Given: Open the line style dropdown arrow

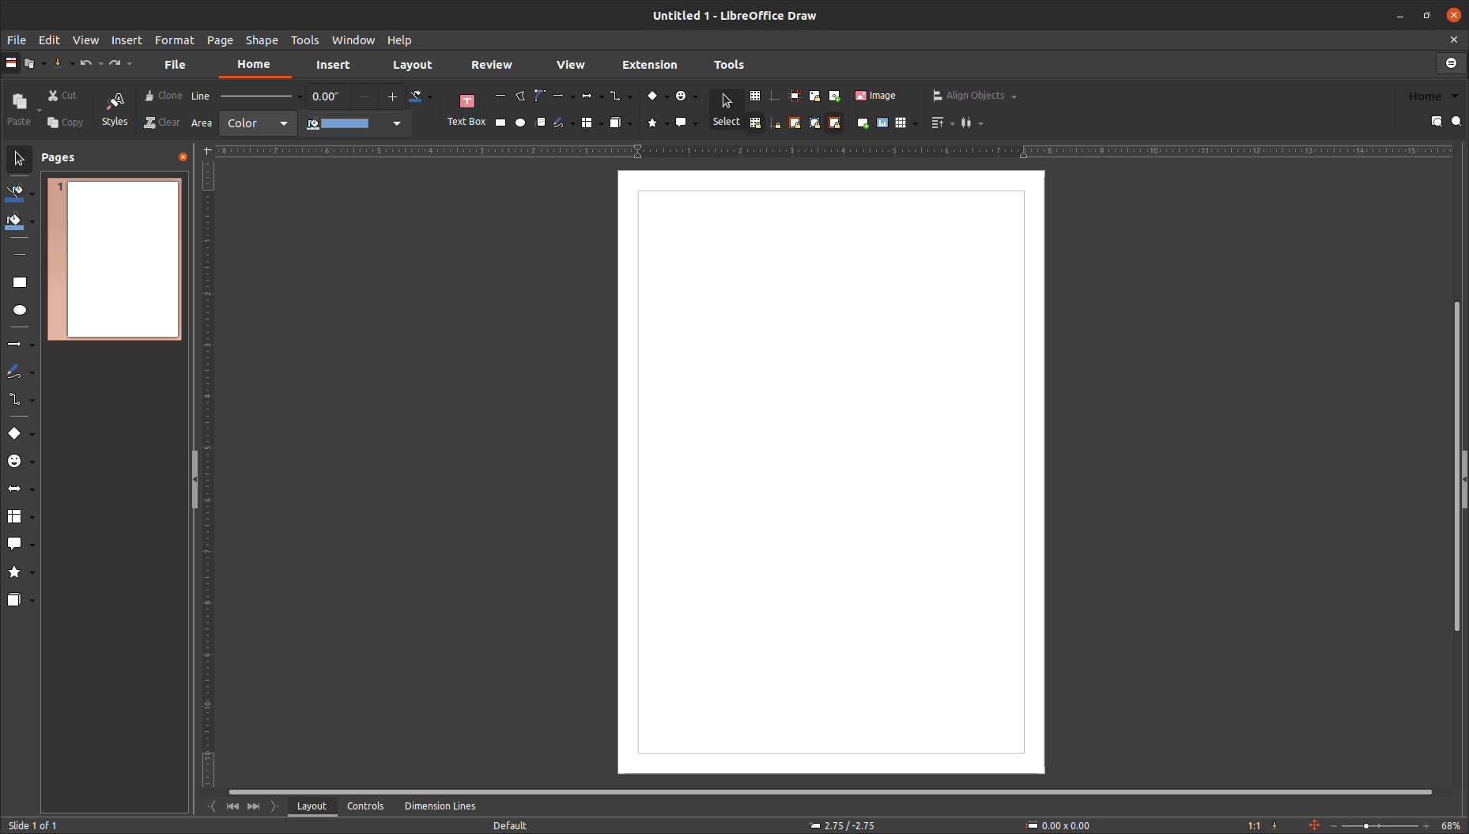Looking at the screenshot, I should (300, 96).
